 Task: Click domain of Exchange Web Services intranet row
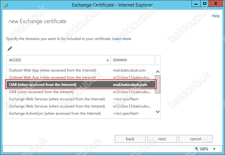point(132,106)
